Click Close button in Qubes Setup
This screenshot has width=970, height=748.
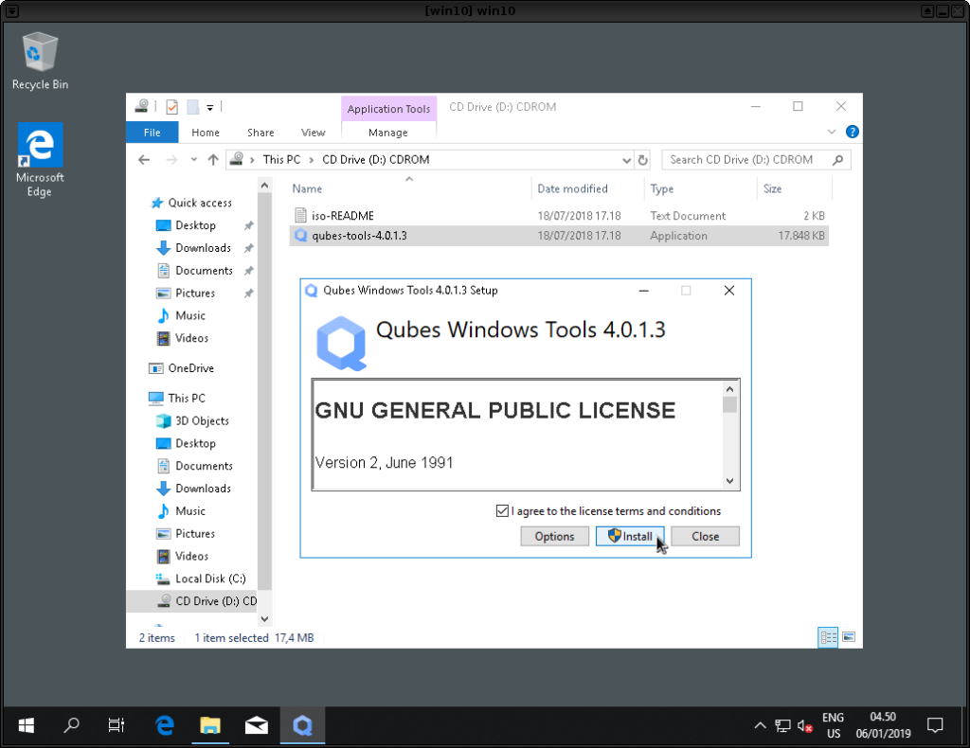pyautogui.click(x=705, y=537)
